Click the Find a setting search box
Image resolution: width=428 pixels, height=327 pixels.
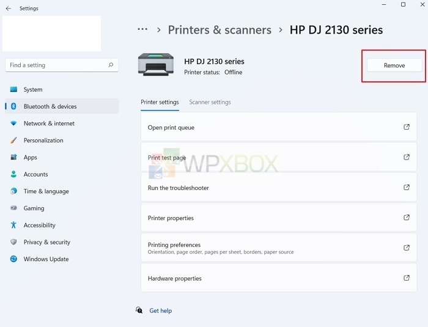tap(62, 65)
